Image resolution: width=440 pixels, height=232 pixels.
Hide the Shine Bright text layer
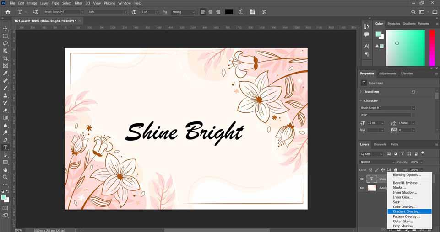tap(362, 179)
